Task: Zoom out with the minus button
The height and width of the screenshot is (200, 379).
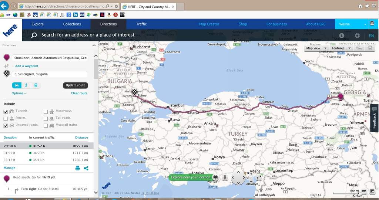Action: coord(251,182)
